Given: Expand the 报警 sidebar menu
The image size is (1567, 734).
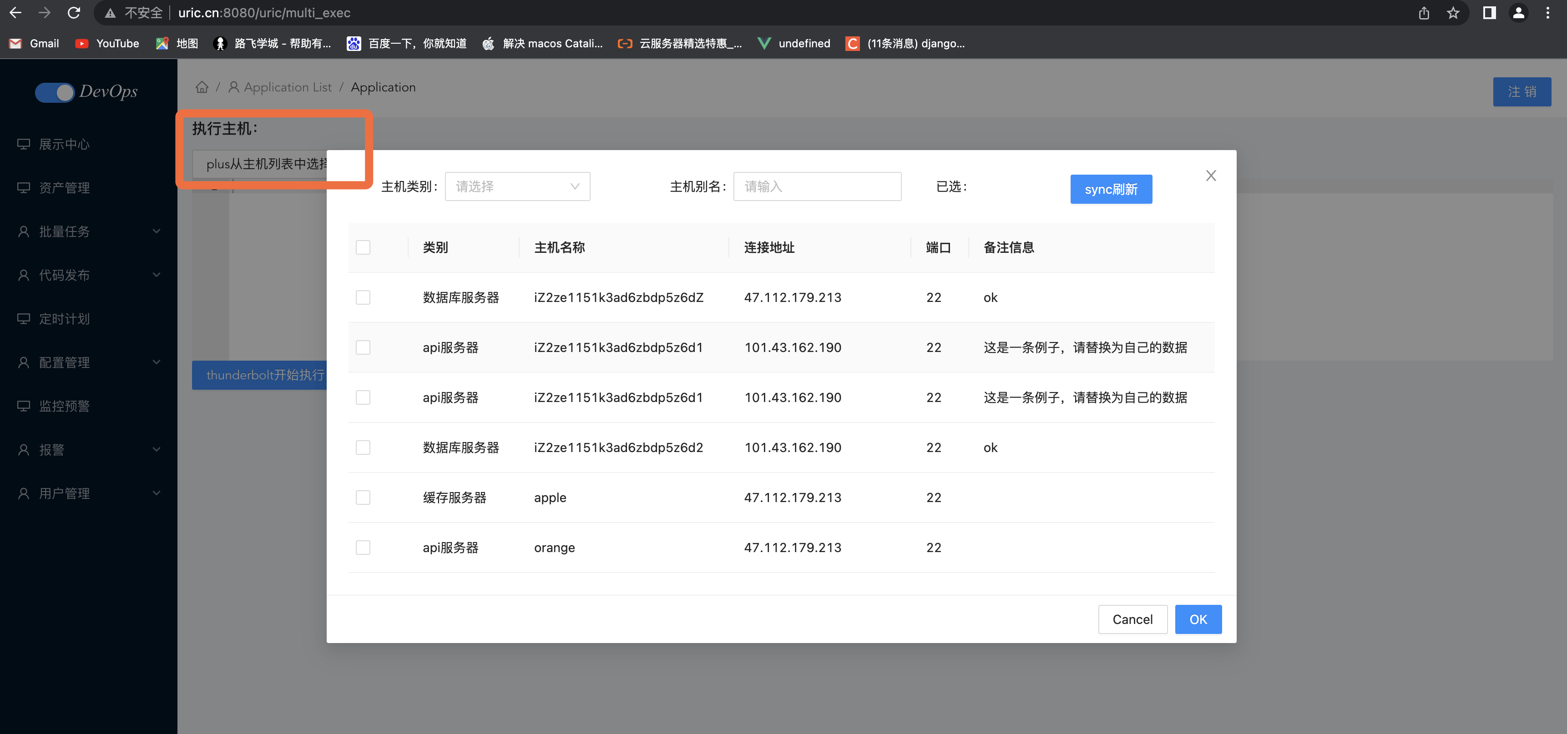Looking at the screenshot, I should [88, 449].
